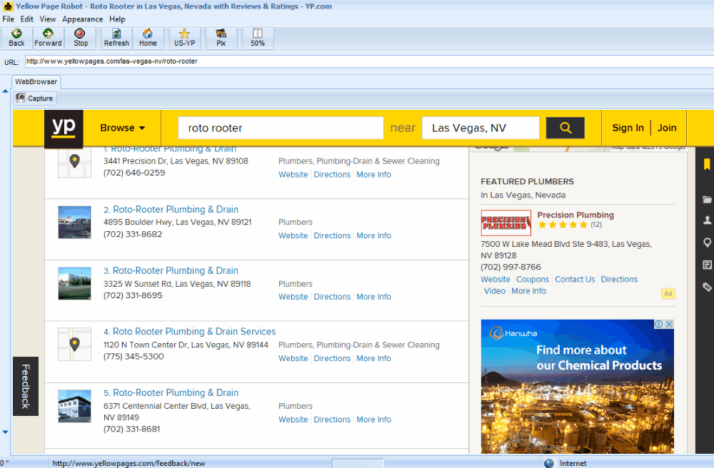Click Precision Plumbing Contact Us link
This screenshot has height=468, width=714.
575,279
